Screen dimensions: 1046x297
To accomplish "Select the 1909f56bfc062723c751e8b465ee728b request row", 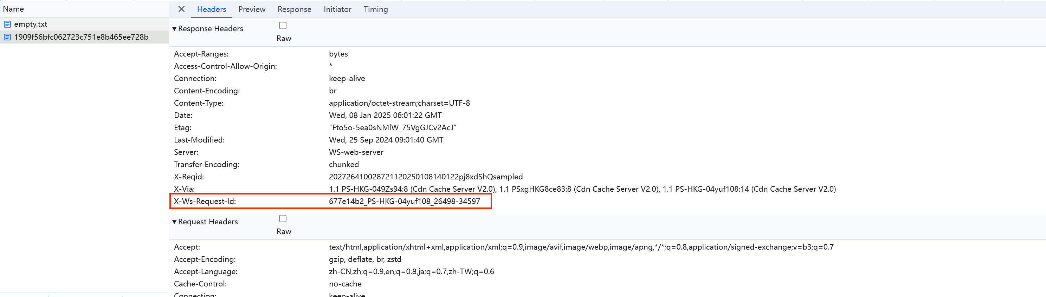I will (81, 37).
